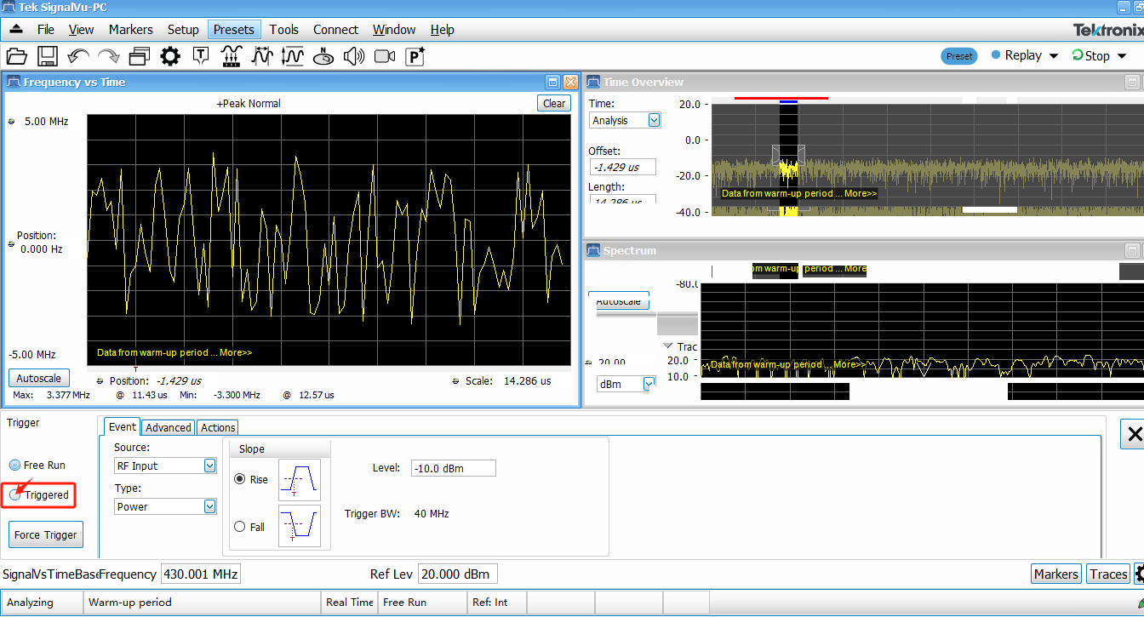Click the Spectrum title bar icon
The width and height of the screenshot is (1144, 617).
pos(593,251)
